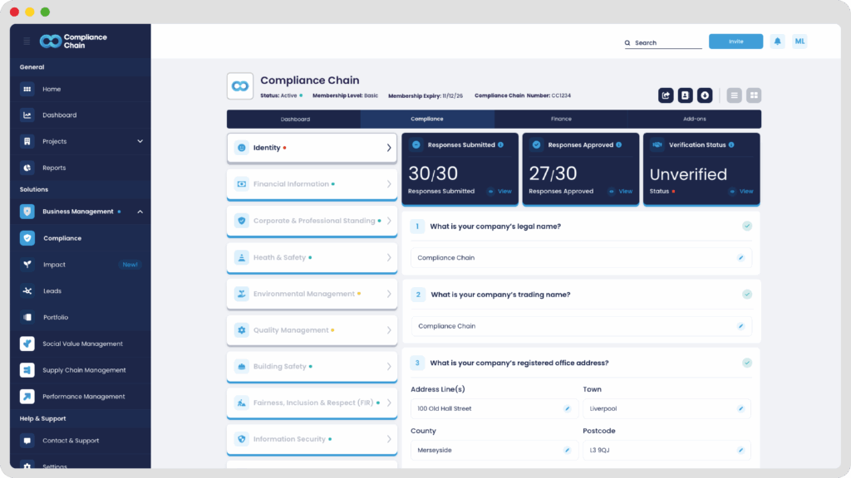Click the Identity smiley face icon

(242, 148)
